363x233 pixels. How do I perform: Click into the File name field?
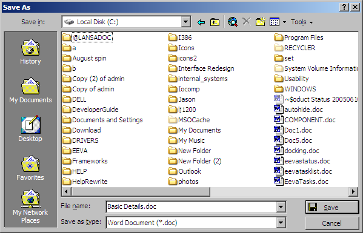(191, 206)
